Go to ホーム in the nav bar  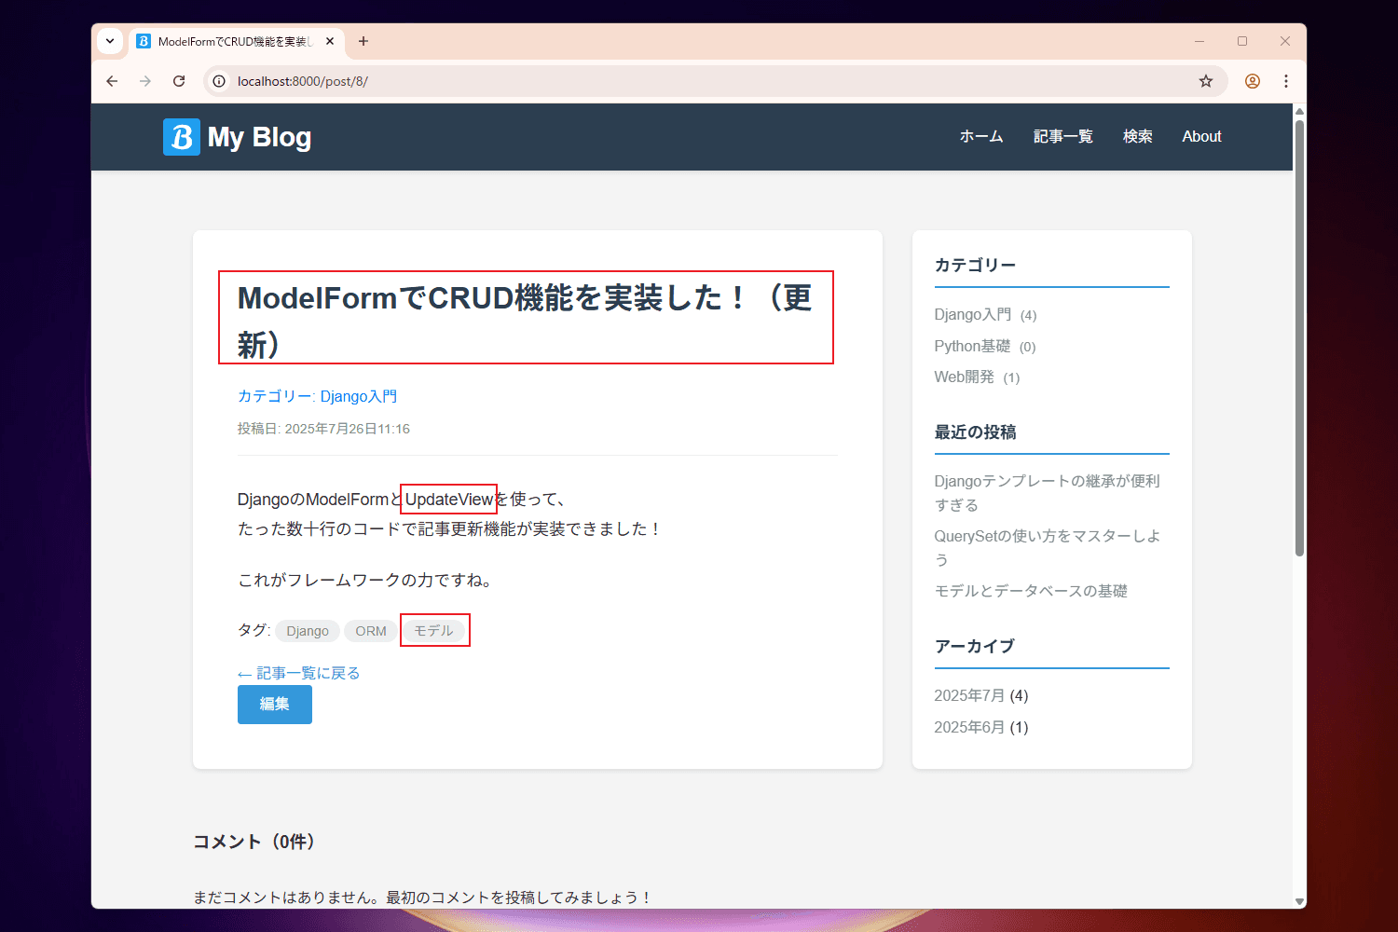click(981, 136)
